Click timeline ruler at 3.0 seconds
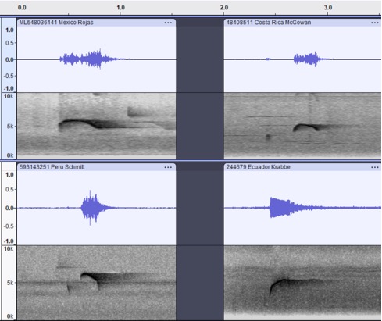The width and height of the screenshot is (382, 321). [328, 8]
